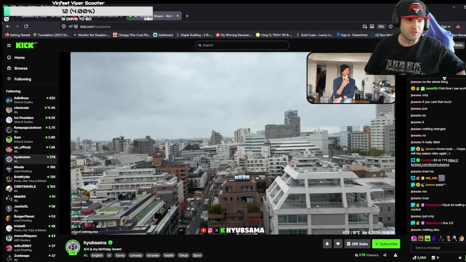Viewport: 466px width, 262px height.
Task: Select the funny tag
Action: pos(120,255)
